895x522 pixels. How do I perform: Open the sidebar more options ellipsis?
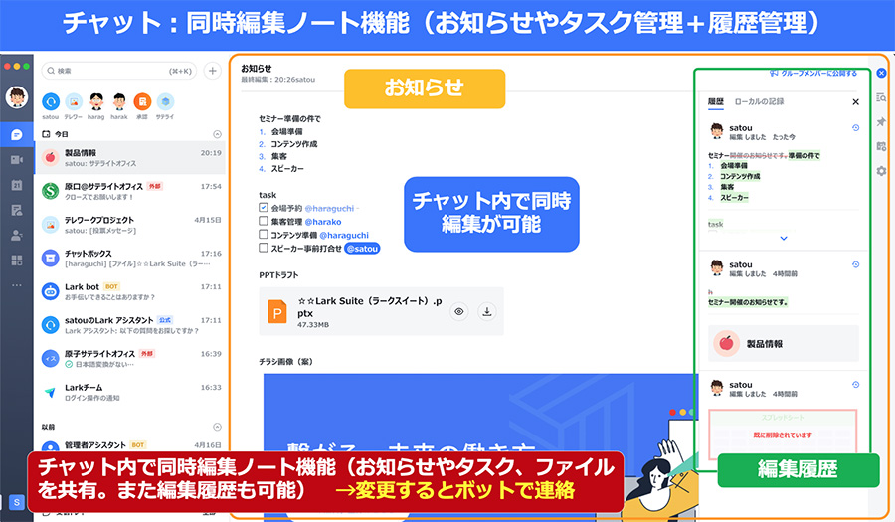pyautogui.click(x=17, y=284)
